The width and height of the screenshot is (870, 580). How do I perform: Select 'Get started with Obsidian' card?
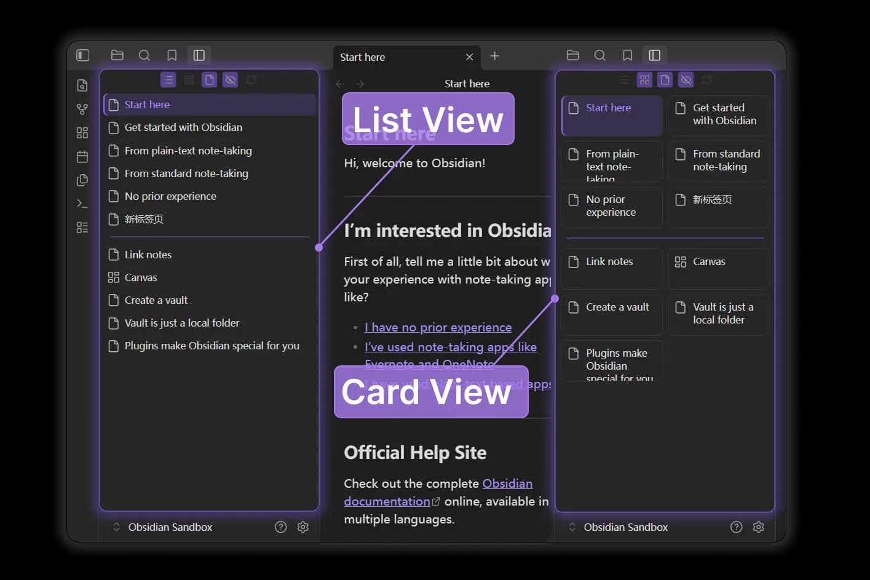[719, 116]
